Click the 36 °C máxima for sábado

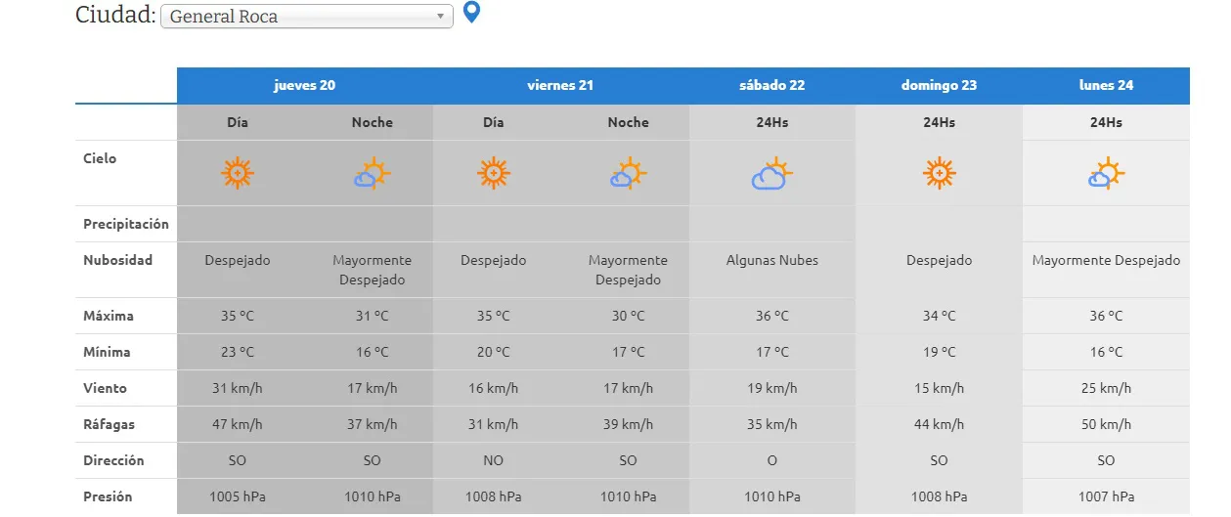[x=771, y=316]
